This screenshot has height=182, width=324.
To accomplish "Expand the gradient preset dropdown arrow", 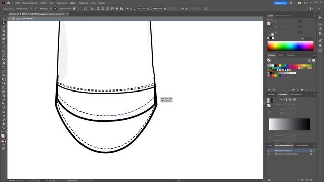I will (273, 100).
